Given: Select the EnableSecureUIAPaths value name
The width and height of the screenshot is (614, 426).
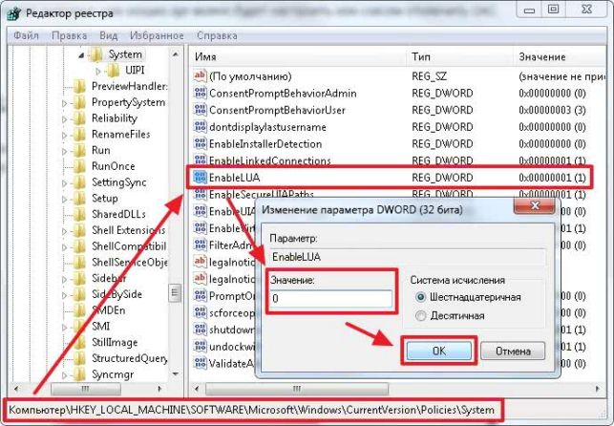Looking at the screenshot, I should tap(262, 194).
